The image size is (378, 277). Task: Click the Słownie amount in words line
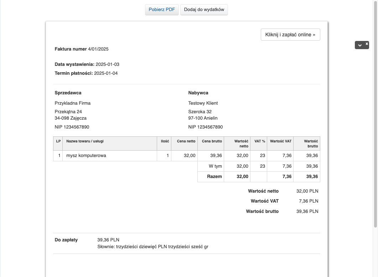[153, 247]
